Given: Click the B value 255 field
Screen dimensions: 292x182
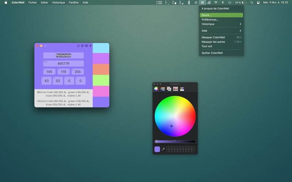Looking at the screenshot, I should (x=78, y=72).
